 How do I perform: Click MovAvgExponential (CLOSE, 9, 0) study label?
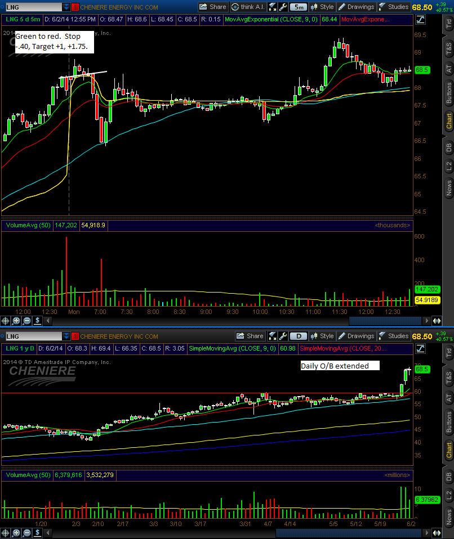click(271, 20)
